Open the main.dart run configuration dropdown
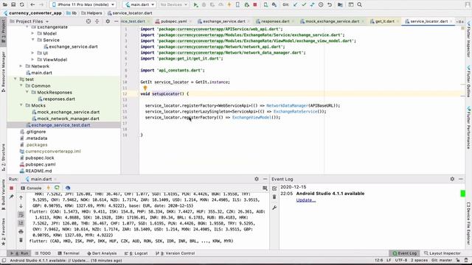472x265 pixels. coord(140,5)
